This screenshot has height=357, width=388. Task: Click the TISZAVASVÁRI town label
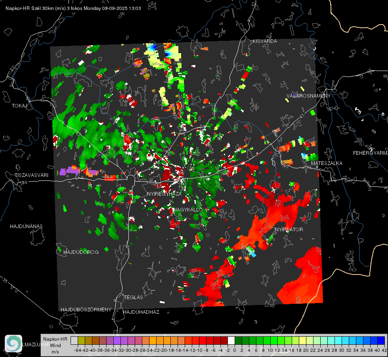pyautogui.click(x=31, y=175)
